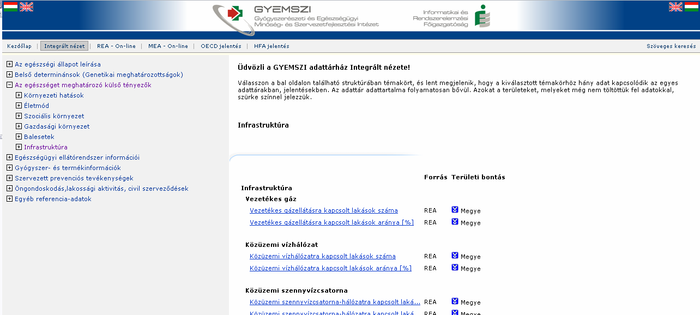This screenshot has height=315, width=700.
Task: Open the Kezdőlap menu item
Action: (19, 46)
